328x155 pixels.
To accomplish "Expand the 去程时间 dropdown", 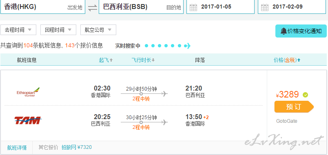I will 18,30.
